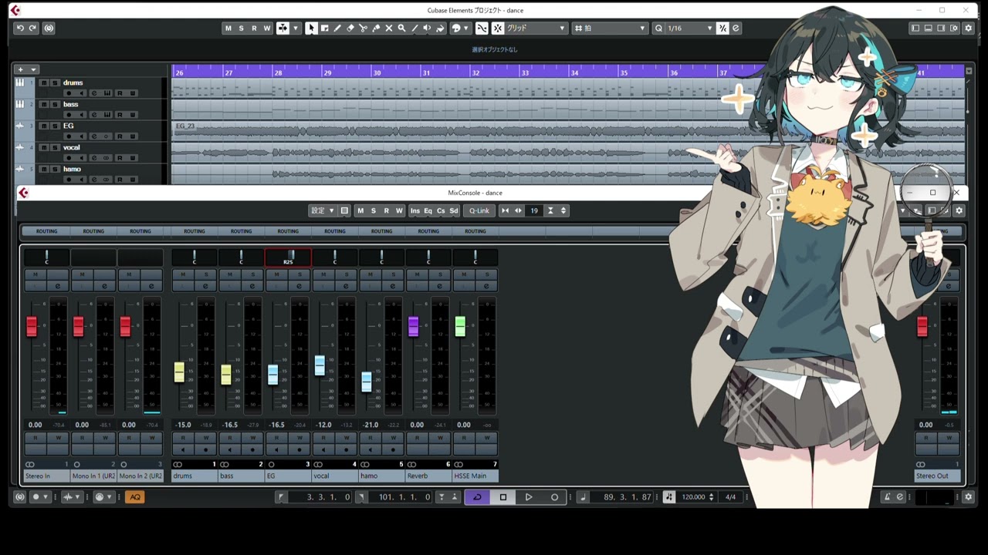The width and height of the screenshot is (988, 555).
Task: Open edit channel settings for vocal
Action: click(x=346, y=286)
